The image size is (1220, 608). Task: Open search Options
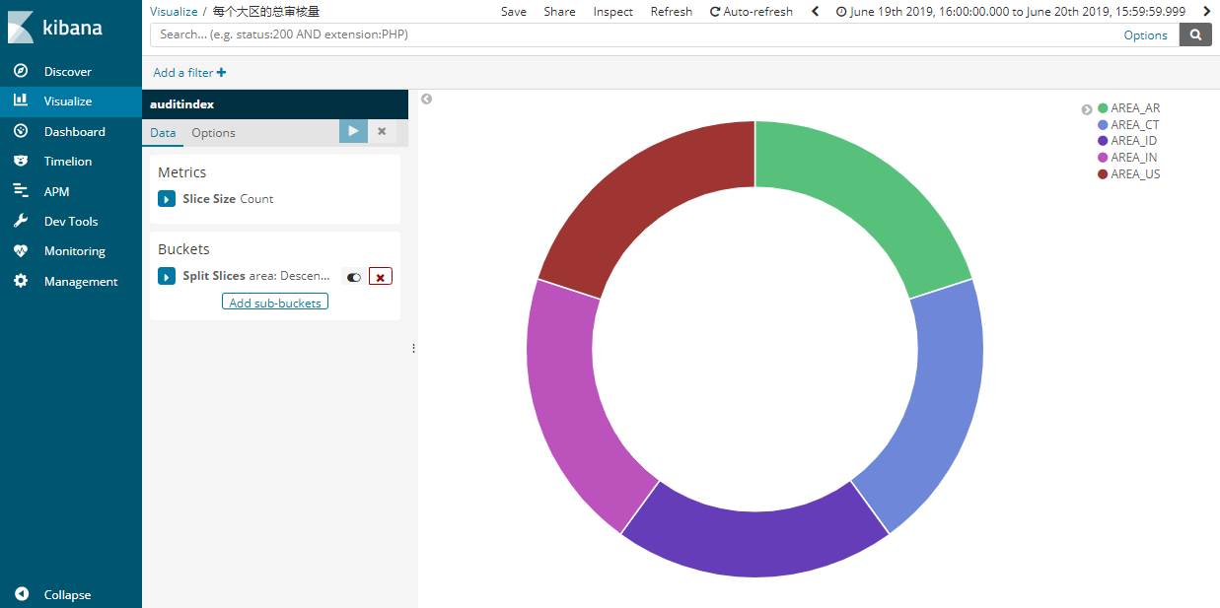pos(1145,34)
